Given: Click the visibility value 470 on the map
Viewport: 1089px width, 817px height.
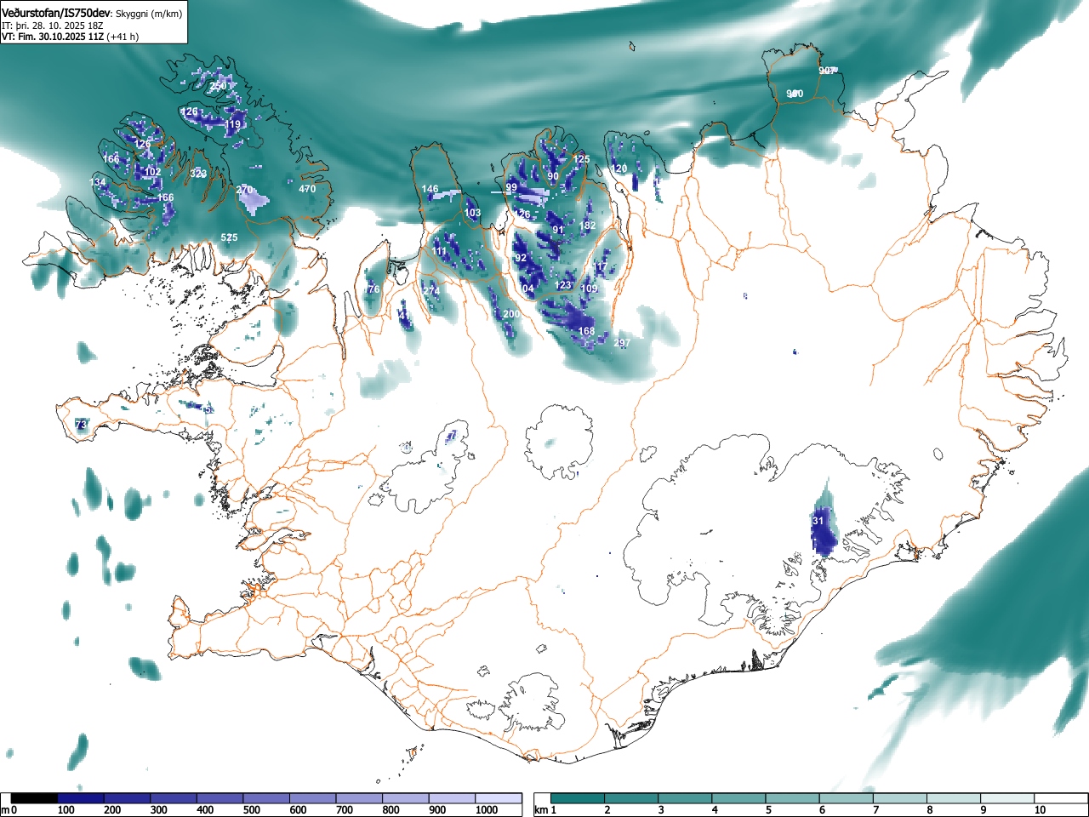Looking at the screenshot, I should [307, 189].
